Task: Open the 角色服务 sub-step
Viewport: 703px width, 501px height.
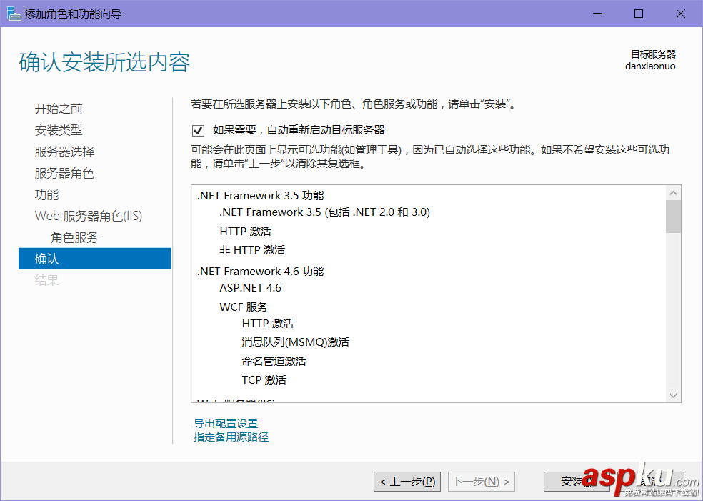Action: [74, 237]
